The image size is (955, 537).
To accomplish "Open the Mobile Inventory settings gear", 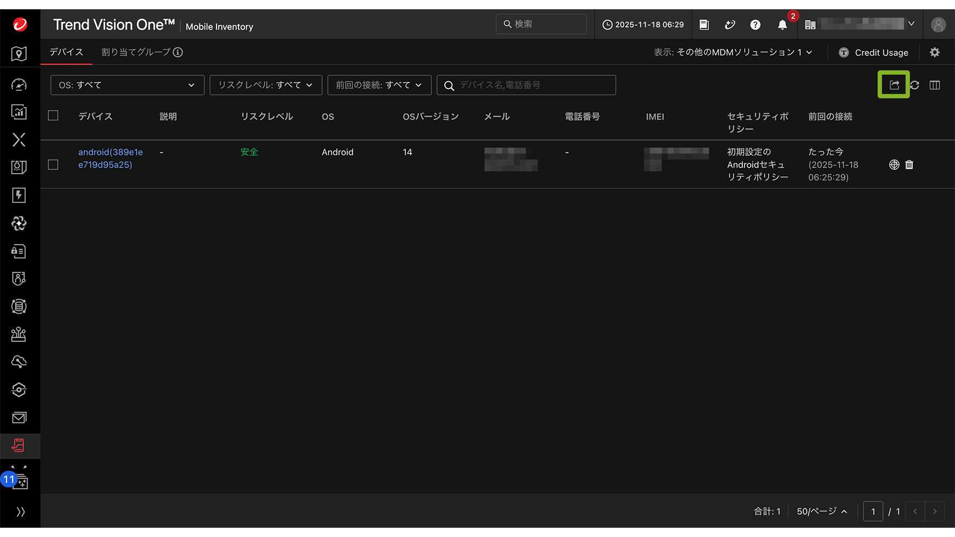I will point(935,52).
